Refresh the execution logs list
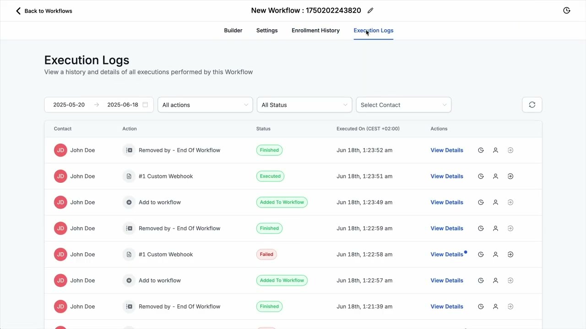 pyautogui.click(x=532, y=105)
